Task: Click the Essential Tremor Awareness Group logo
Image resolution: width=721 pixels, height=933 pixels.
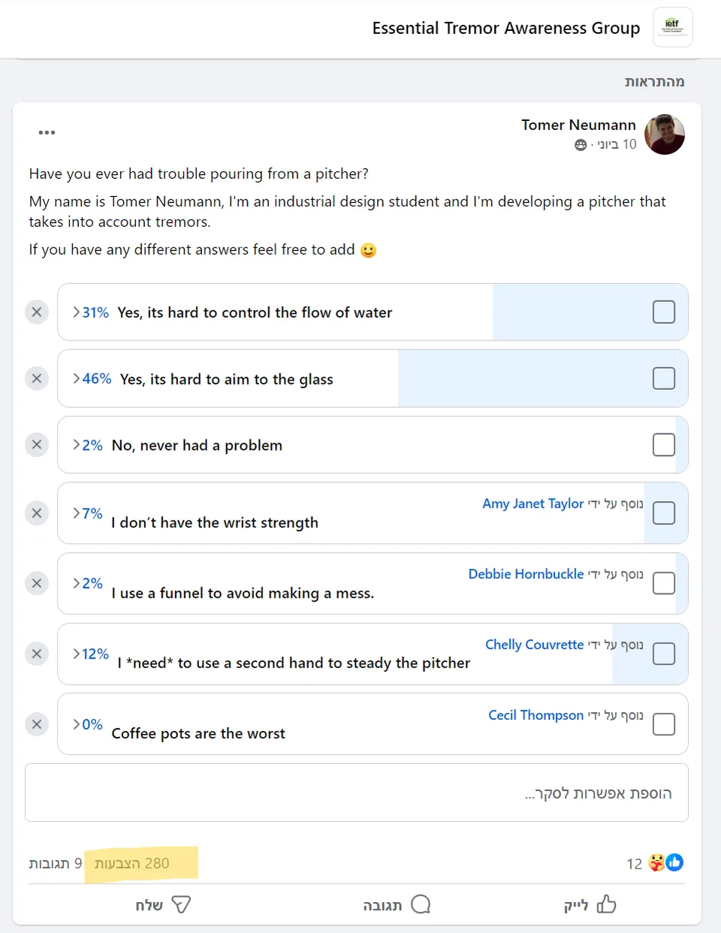Action: coord(673,28)
